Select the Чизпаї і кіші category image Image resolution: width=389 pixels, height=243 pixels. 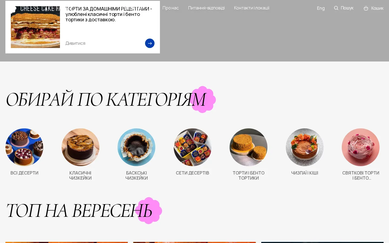point(305,147)
